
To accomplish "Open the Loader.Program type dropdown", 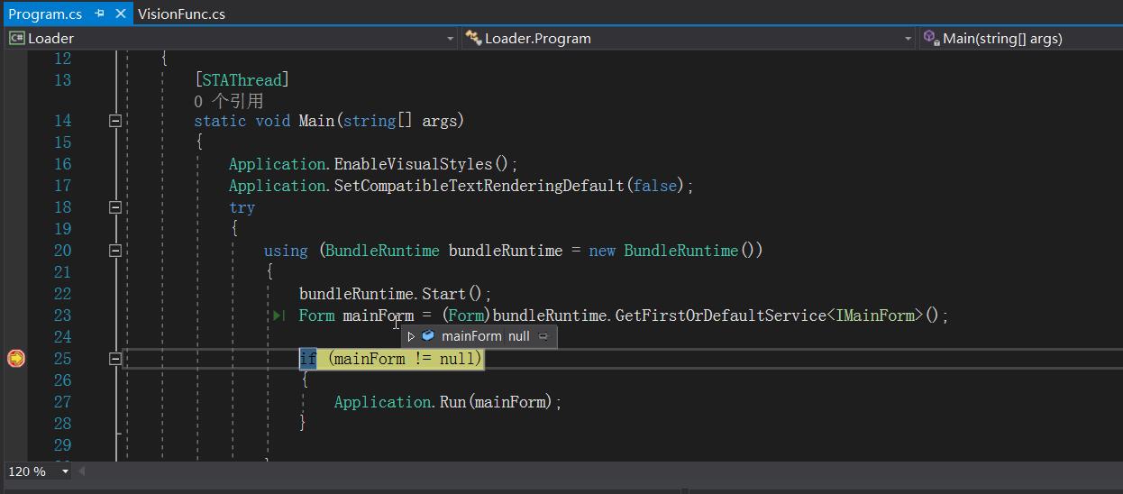I will tap(908, 39).
